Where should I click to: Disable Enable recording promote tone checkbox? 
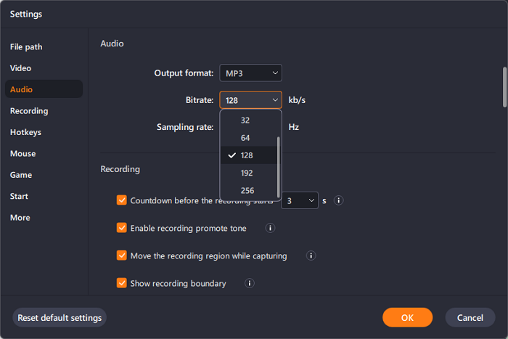(121, 228)
